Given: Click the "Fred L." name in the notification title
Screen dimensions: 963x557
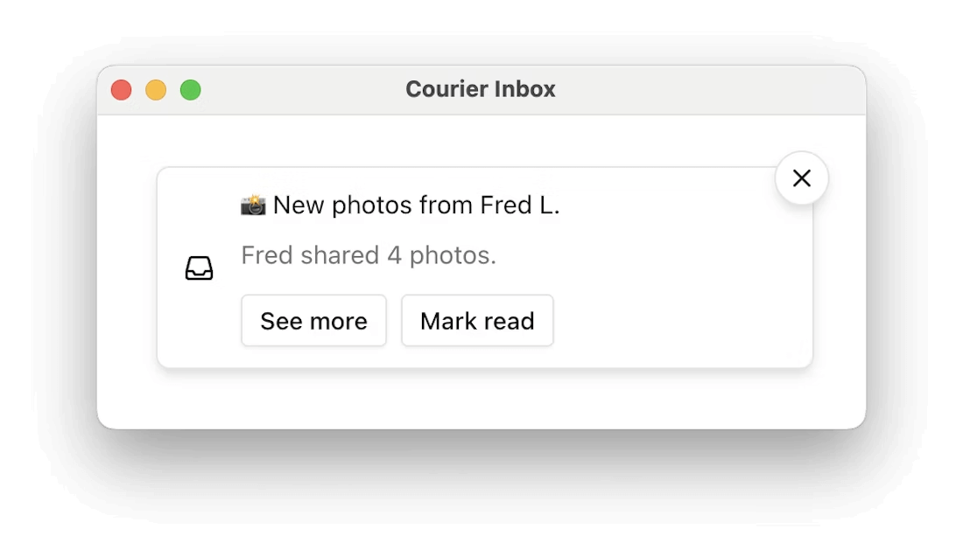Looking at the screenshot, I should (520, 205).
